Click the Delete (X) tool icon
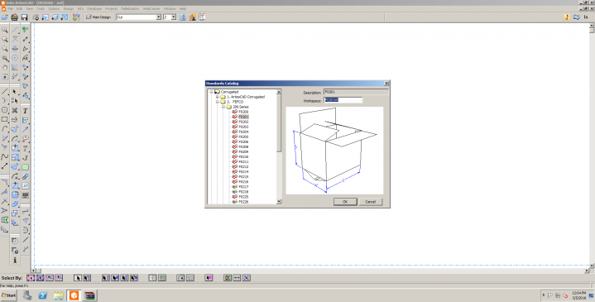This screenshot has width=595, height=302. pyautogui.click(x=15, y=110)
